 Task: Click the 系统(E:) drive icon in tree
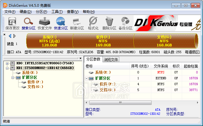[x=18, y=73]
